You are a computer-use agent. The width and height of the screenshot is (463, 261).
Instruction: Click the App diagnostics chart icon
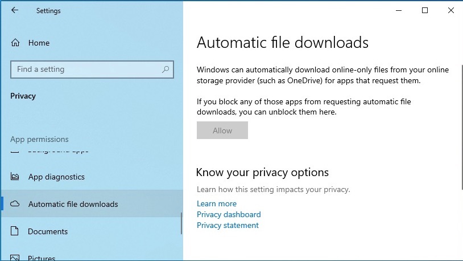click(x=15, y=177)
